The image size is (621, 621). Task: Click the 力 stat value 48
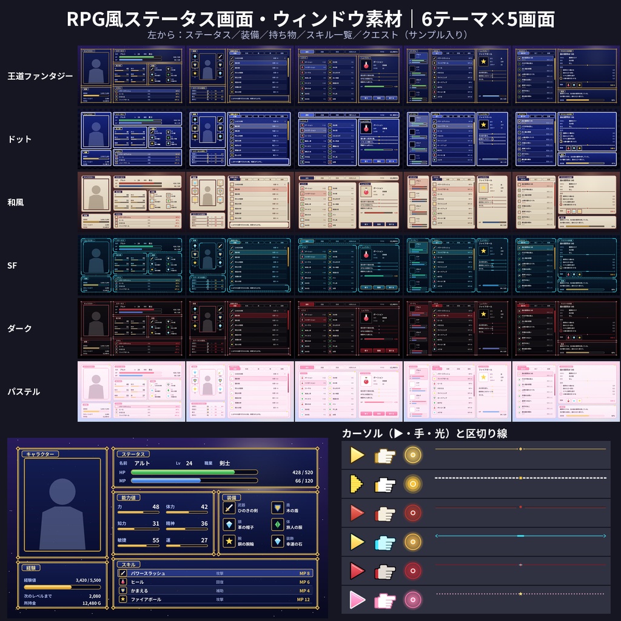[156, 506]
